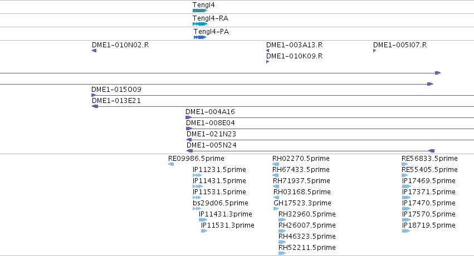Open the DME1-015O09 feature label

click(116, 90)
